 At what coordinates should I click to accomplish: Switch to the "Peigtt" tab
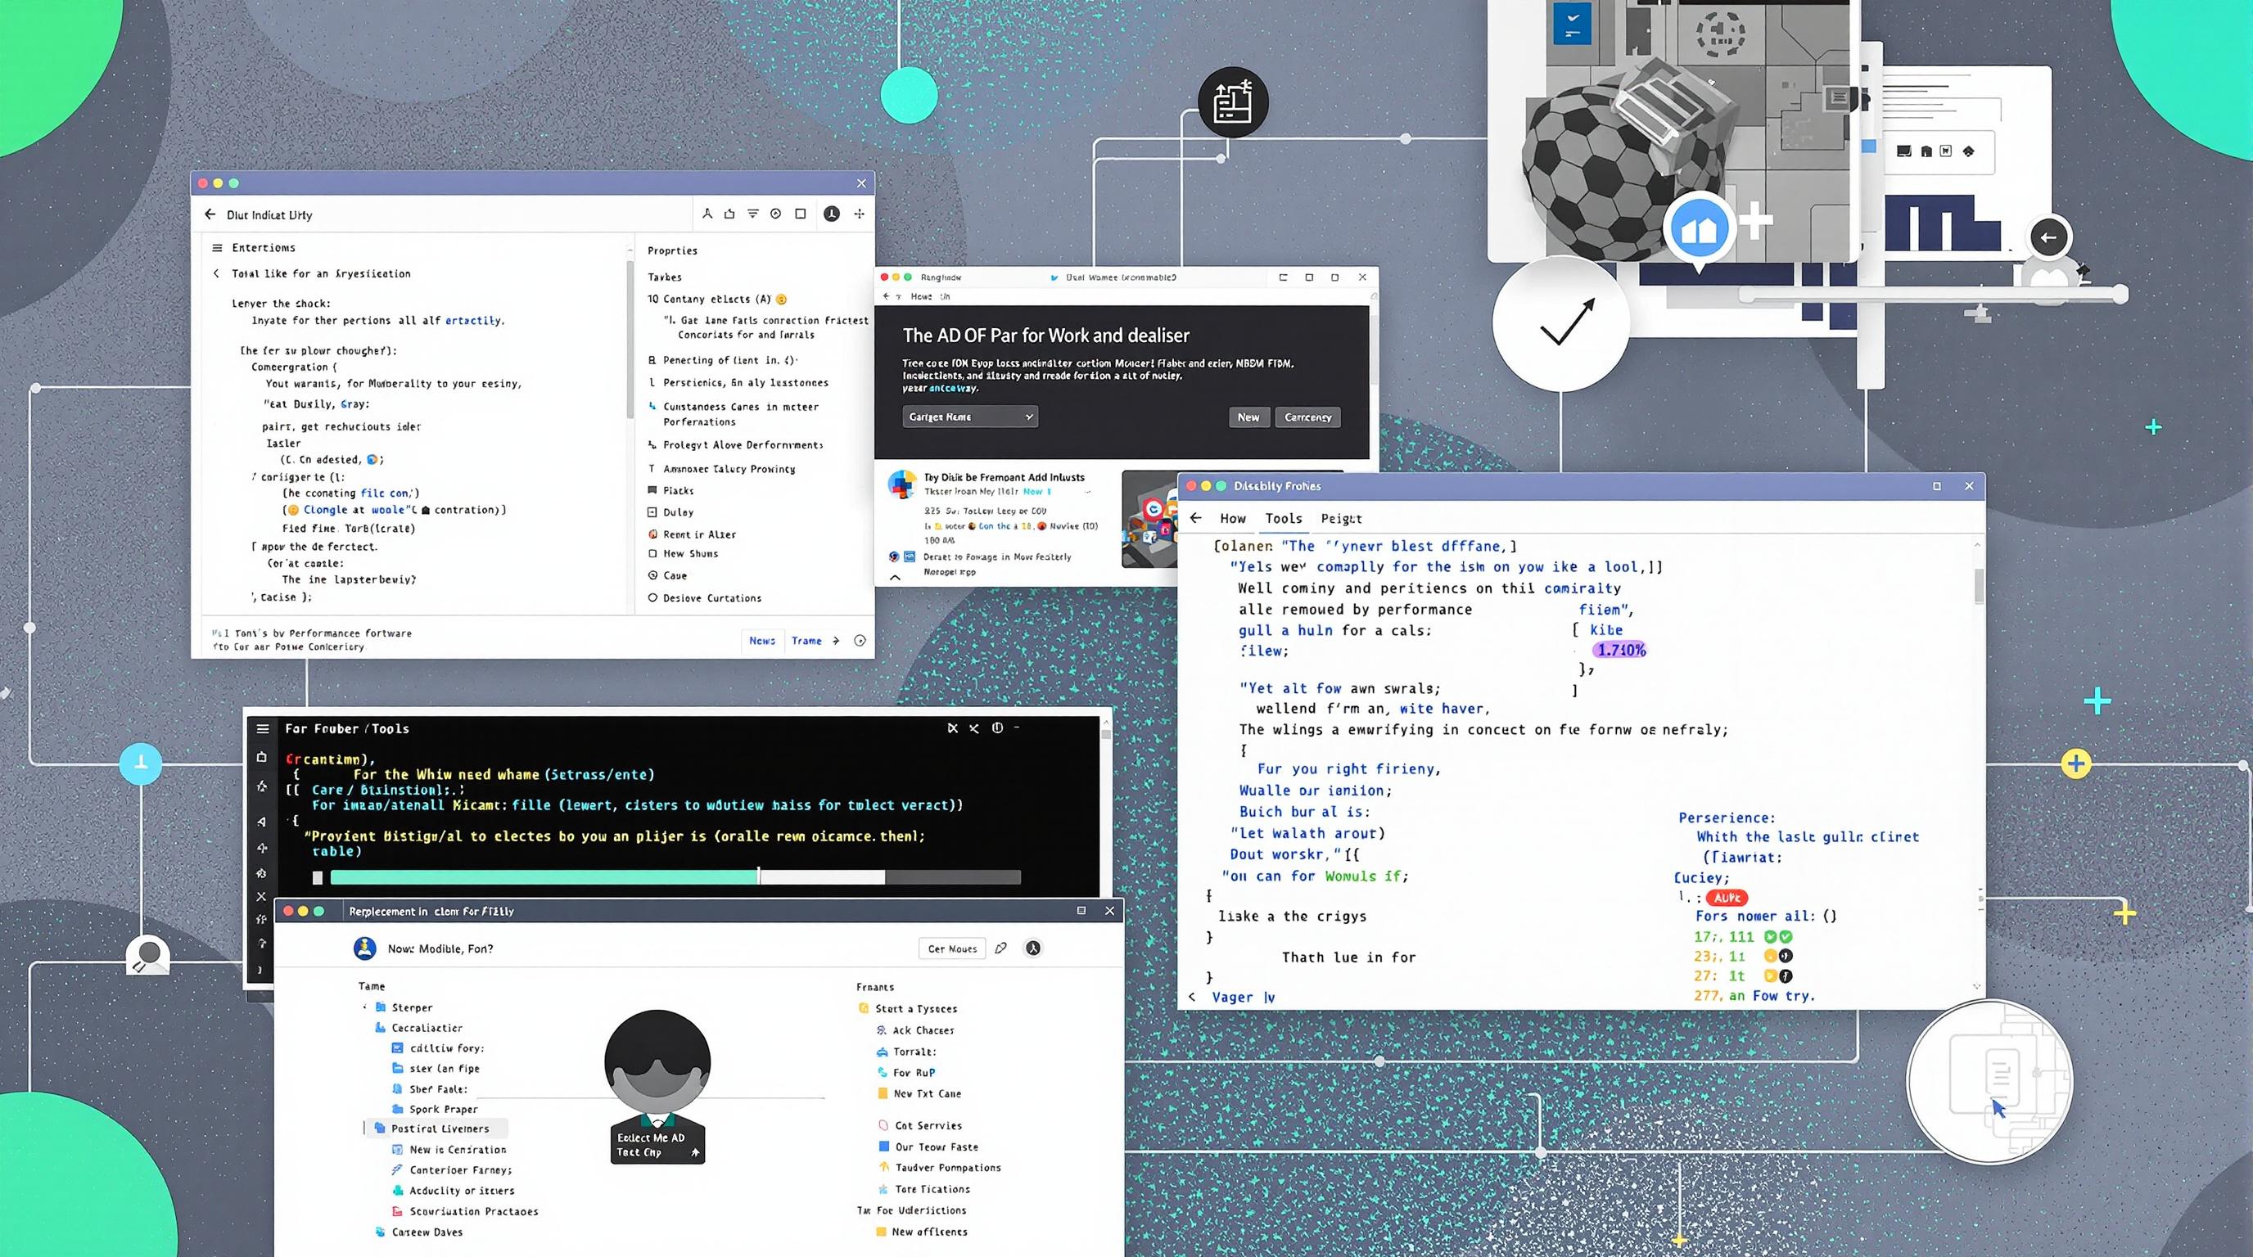click(x=1342, y=518)
